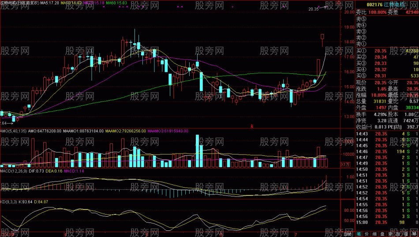
Task: Click the MACD(12,26,9) indicator title
Action: (14, 171)
